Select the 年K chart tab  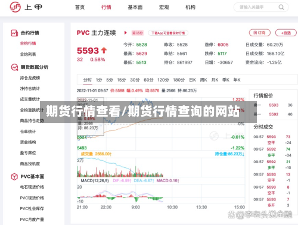pos(237,80)
